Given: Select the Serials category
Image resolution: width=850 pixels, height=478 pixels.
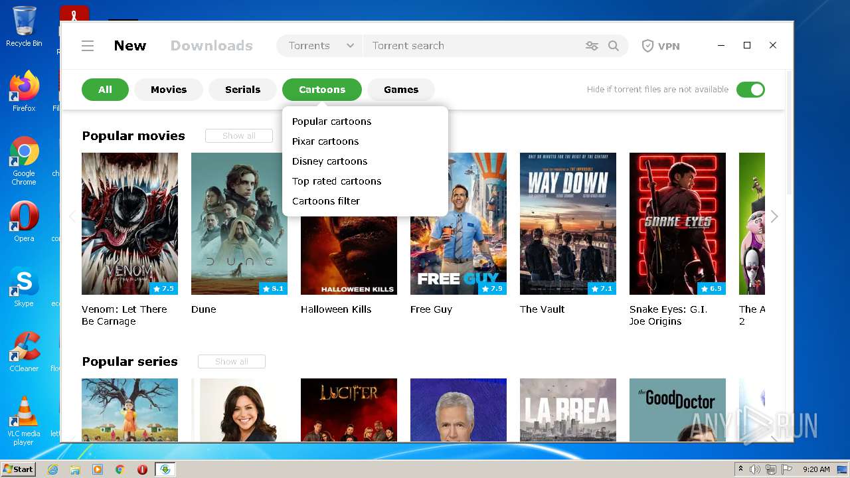Looking at the screenshot, I should coord(242,90).
